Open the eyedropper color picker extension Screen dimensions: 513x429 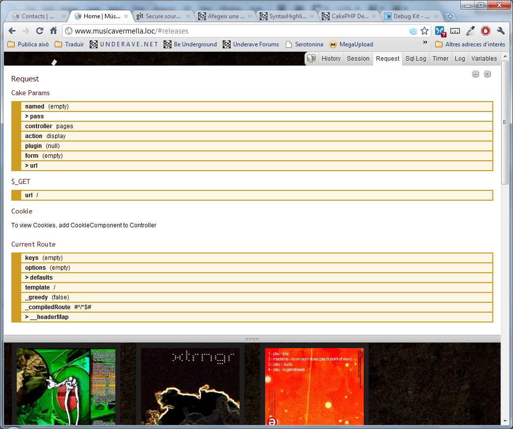pyautogui.click(x=471, y=31)
